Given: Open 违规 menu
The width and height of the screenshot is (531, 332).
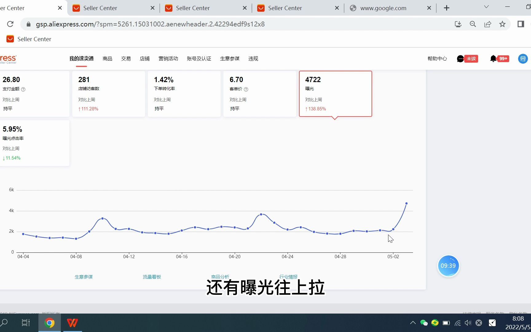Looking at the screenshot, I should click(253, 59).
